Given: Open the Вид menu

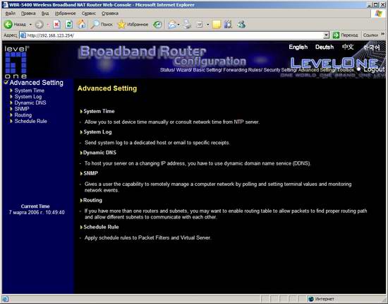Looking at the screenshot, I should click(x=45, y=13).
